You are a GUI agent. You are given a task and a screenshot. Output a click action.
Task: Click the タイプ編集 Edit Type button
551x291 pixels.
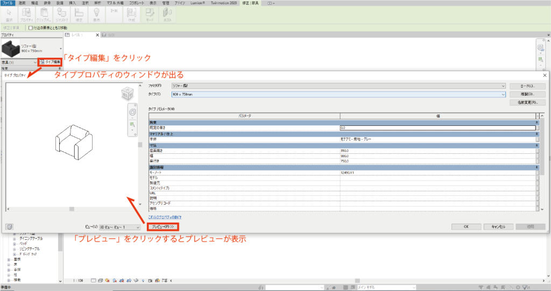tap(50, 62)
